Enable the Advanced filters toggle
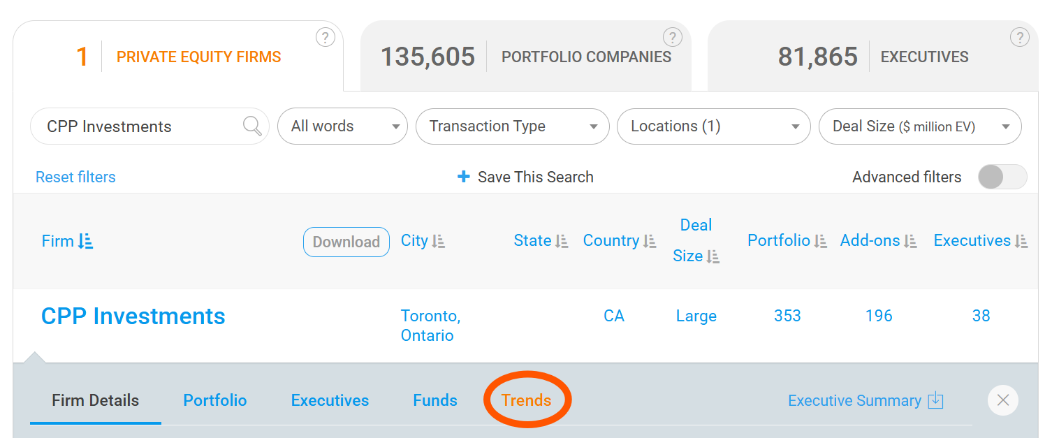This screenshot has width=1052, height=438. pos(1002,177)
